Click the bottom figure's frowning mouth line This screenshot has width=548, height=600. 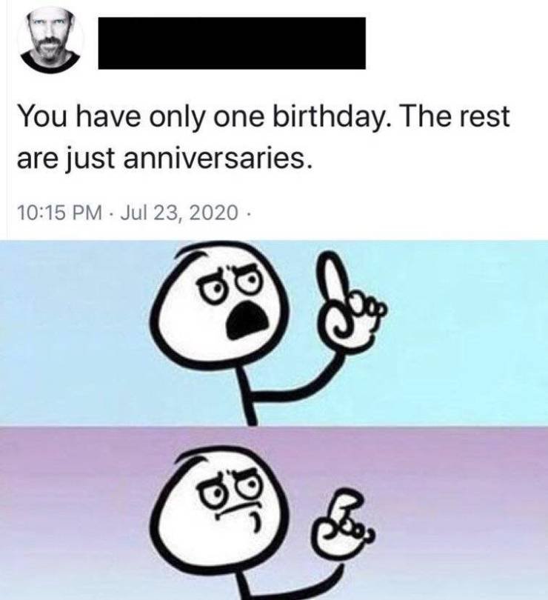tap(237, 512)
